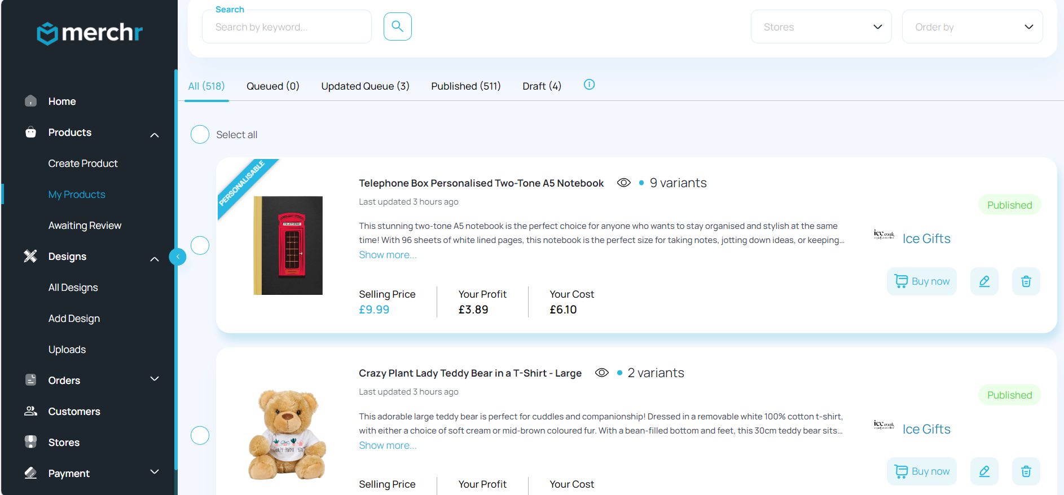The image size is (1064, 495).
Task: Click the magnifying glass search button
Action: (x=397, y=26)
